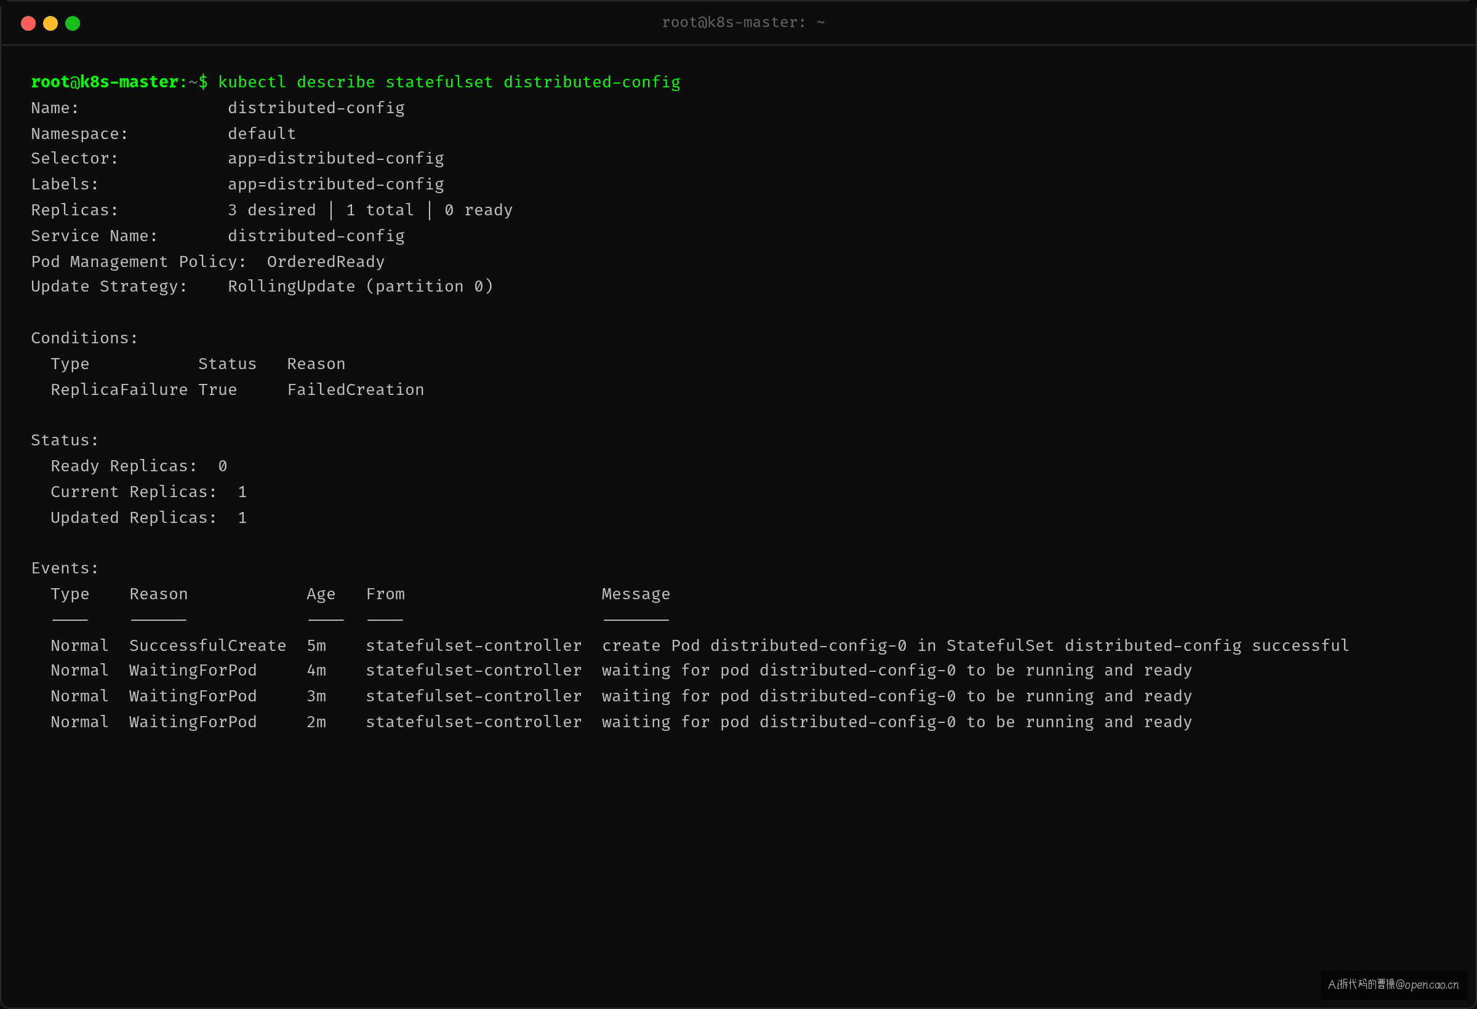The height and width of the screenshot is (1009, 1477).
Task: Click the Pod Management Policy: label
Action: 138,261
